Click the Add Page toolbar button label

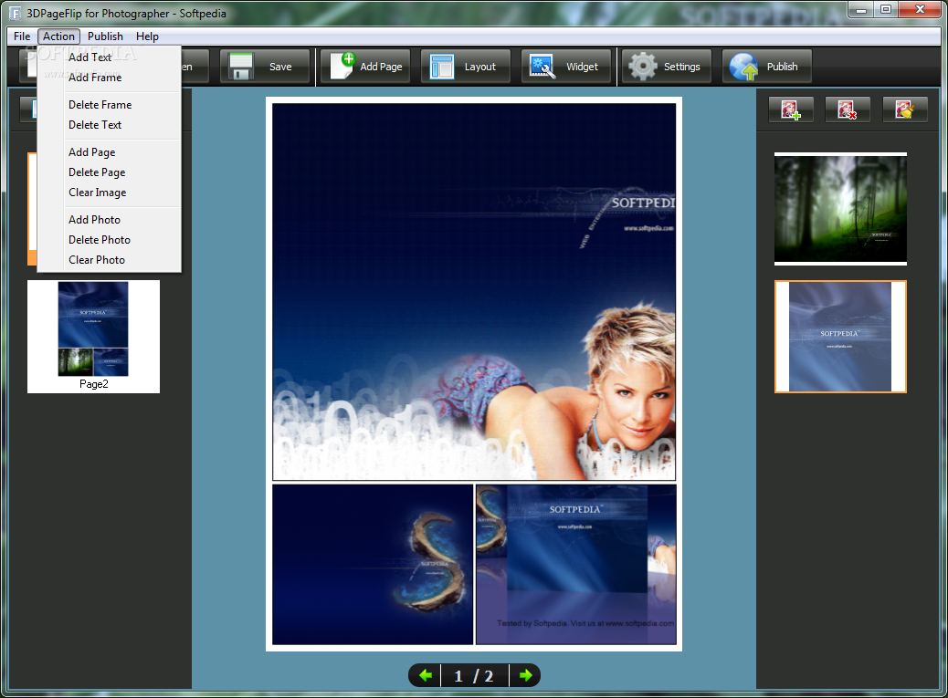click(381, 67)
